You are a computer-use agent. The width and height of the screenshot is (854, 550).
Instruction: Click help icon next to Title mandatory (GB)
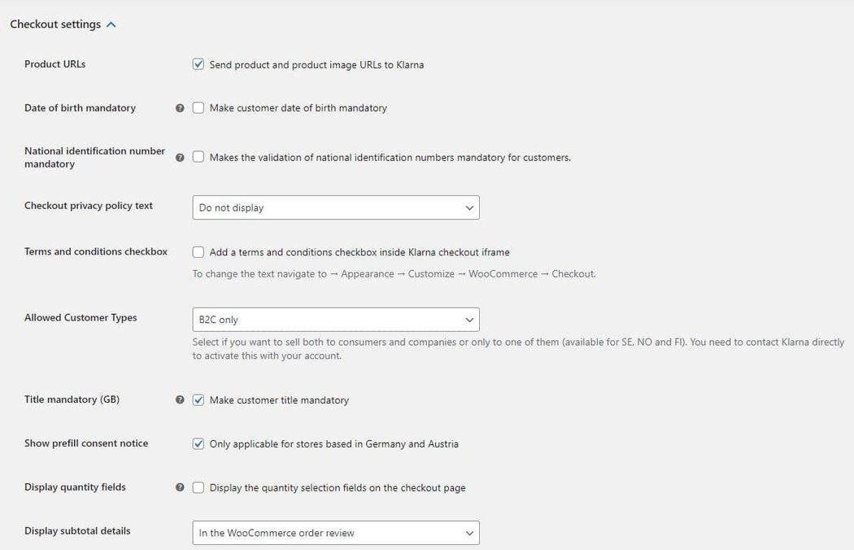[x=180, y=400]
